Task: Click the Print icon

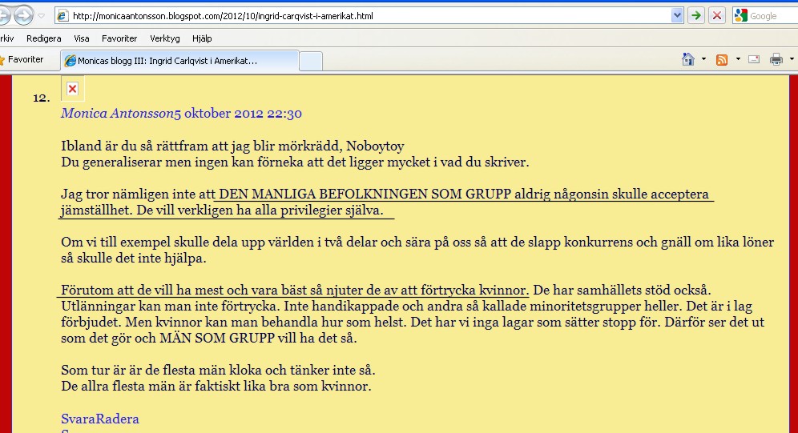Action: [776, 59]
